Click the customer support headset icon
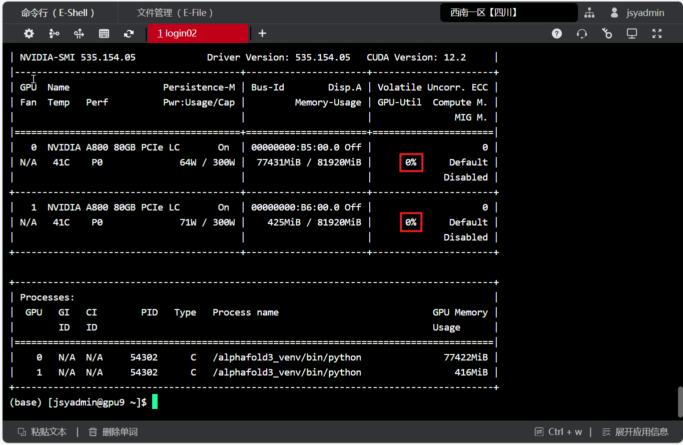Screen dimensions: 683x445 pos(582,33)
